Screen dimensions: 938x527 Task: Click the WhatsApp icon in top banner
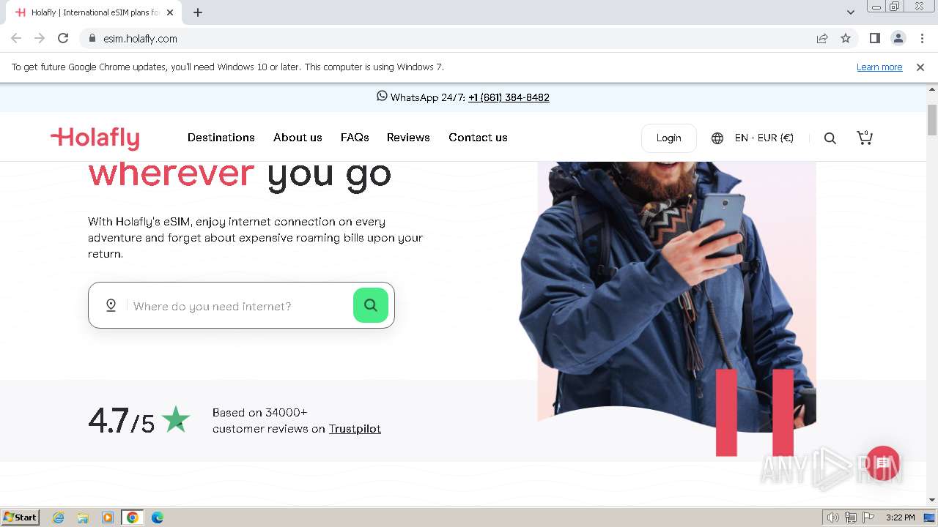click(x=382, y=96)
